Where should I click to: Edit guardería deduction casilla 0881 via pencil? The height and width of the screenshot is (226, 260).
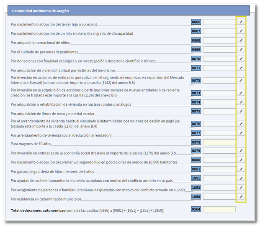tap(241, 169)
